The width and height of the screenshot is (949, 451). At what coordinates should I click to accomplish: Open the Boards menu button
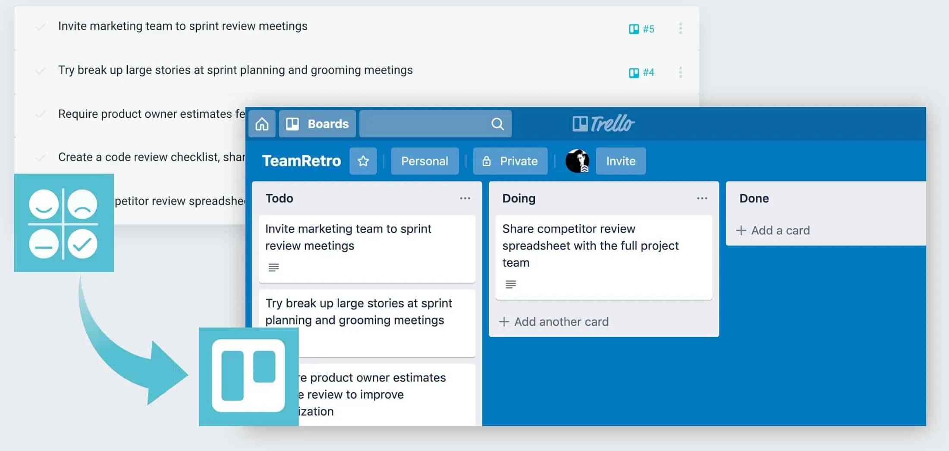[x=317, y=124]
